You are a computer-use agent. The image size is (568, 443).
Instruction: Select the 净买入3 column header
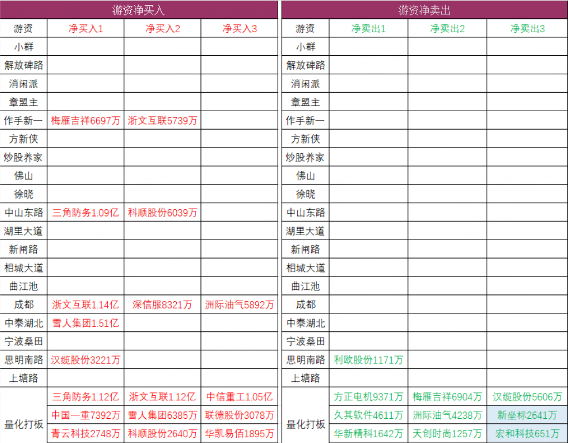coord(240,28)
